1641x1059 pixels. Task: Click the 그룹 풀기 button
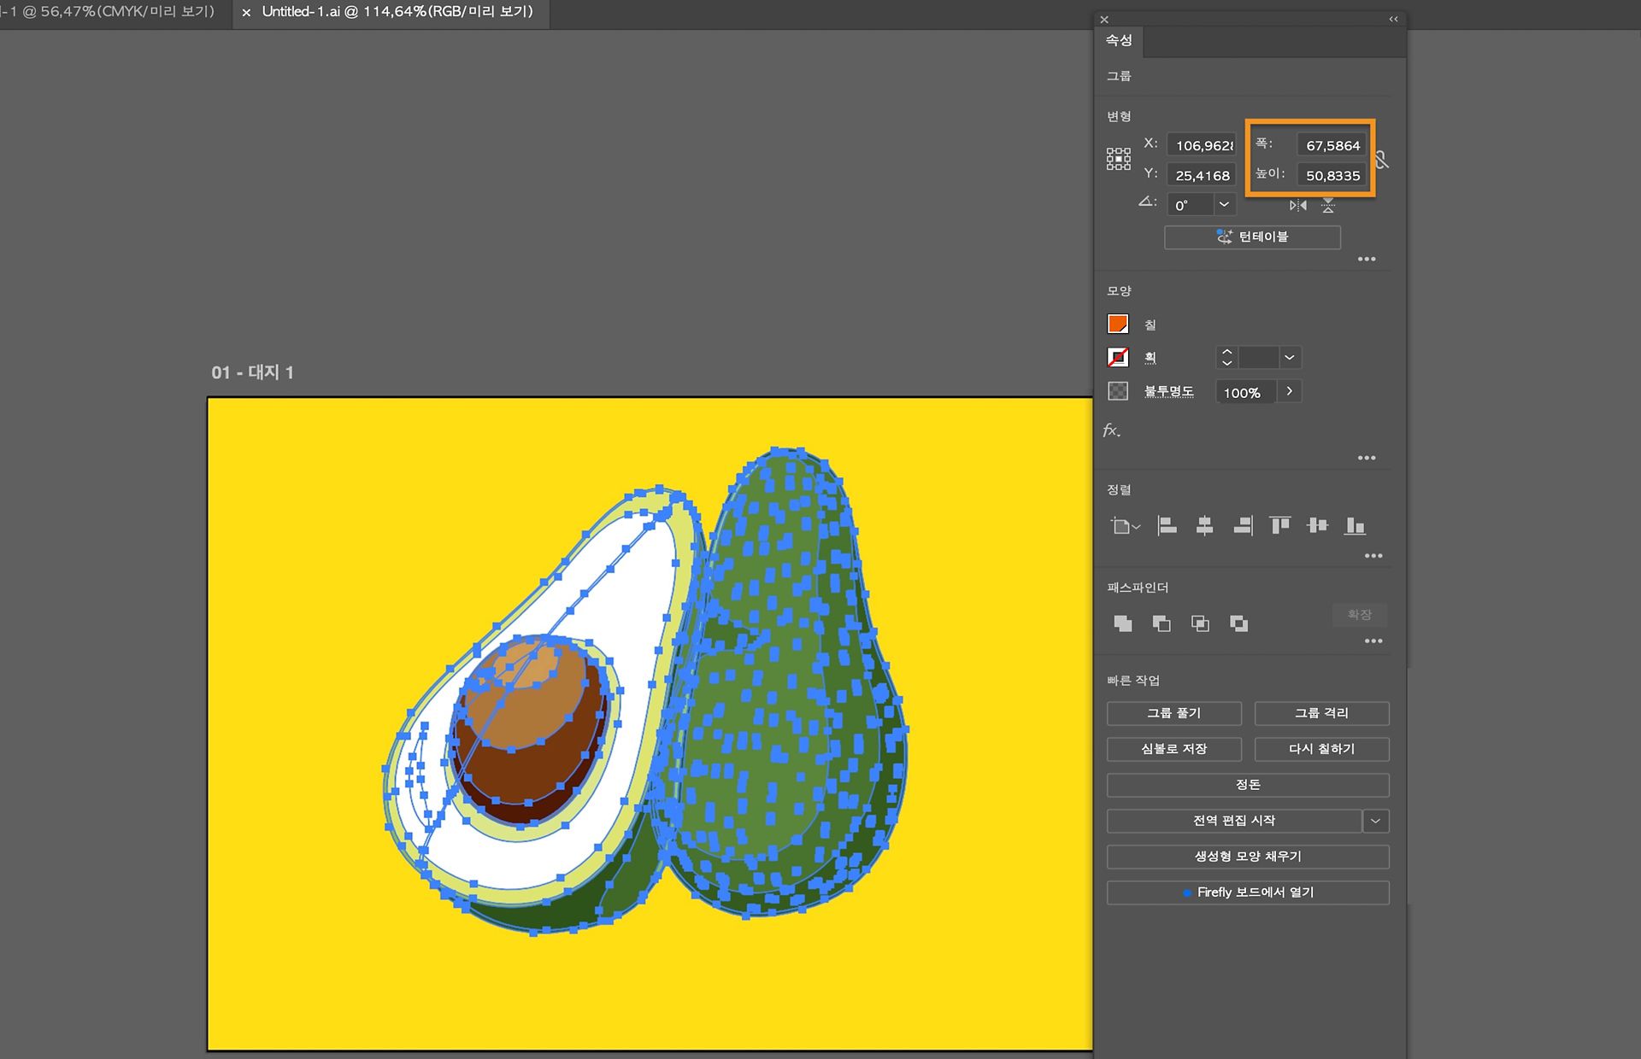pos(1174,713)
